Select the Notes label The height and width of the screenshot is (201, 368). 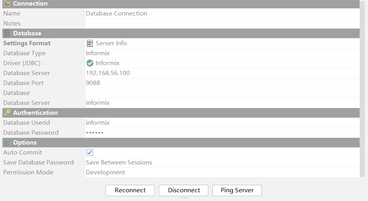pyautogui.click(x=12, y=23)
